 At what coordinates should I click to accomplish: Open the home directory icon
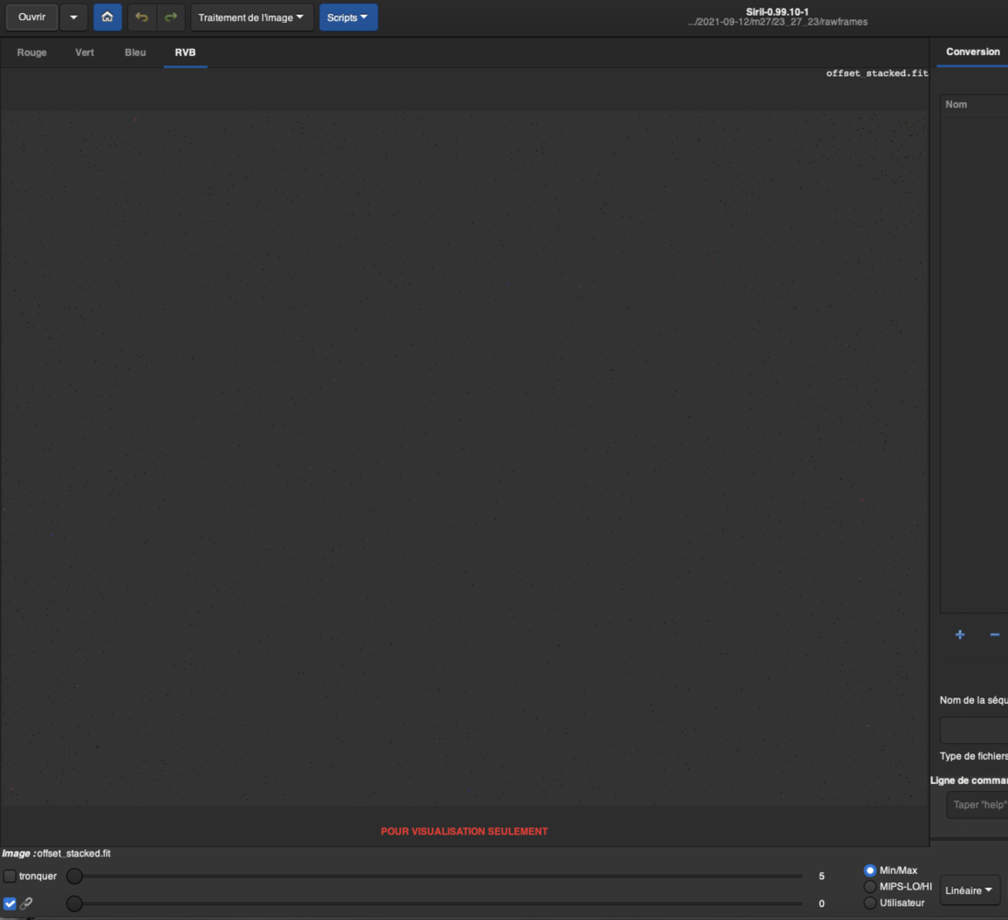(108, 17)
